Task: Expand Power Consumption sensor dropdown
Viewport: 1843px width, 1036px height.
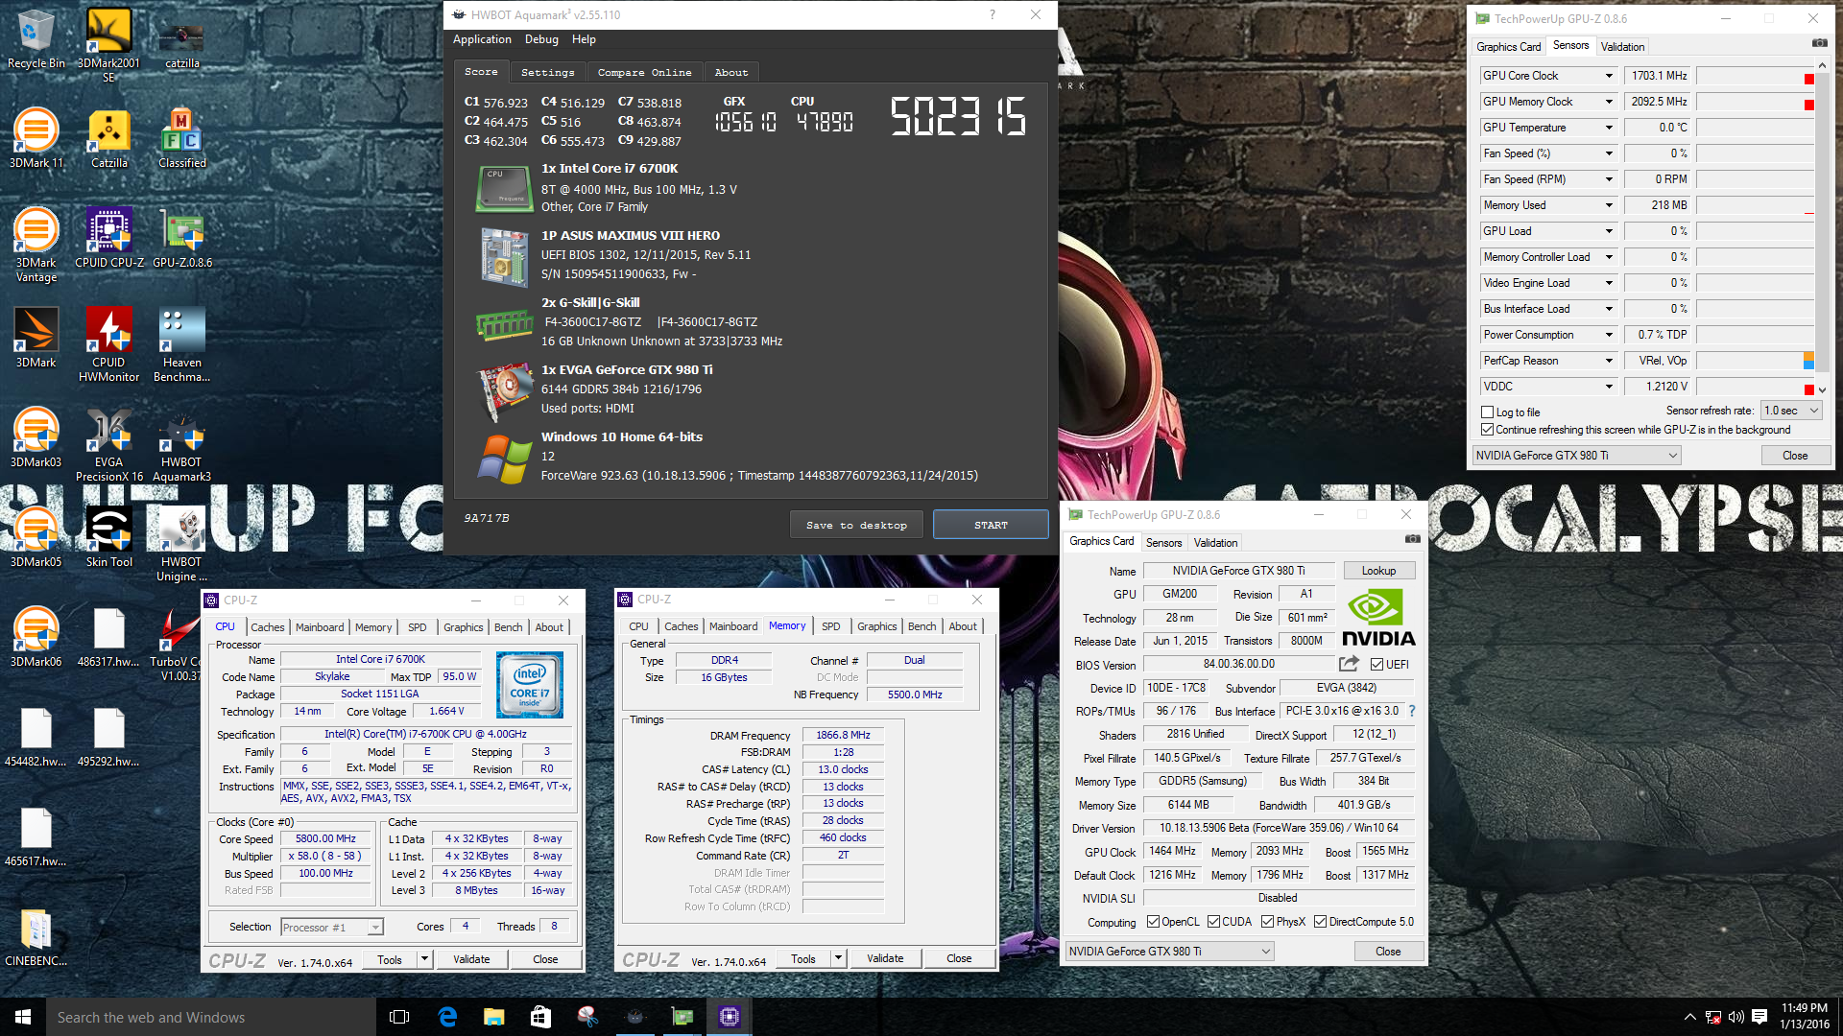Action: click(x=1609, y=335)
